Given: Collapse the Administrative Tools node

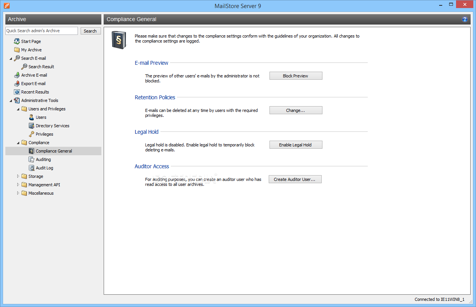Looking at the screenshot, I should [x=11, y=101].
